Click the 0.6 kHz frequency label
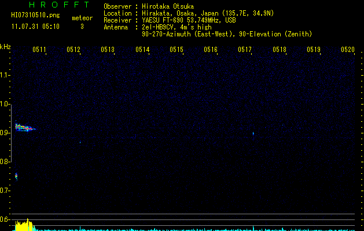Viewport: 364px width, 231px height. pos(5,219)
